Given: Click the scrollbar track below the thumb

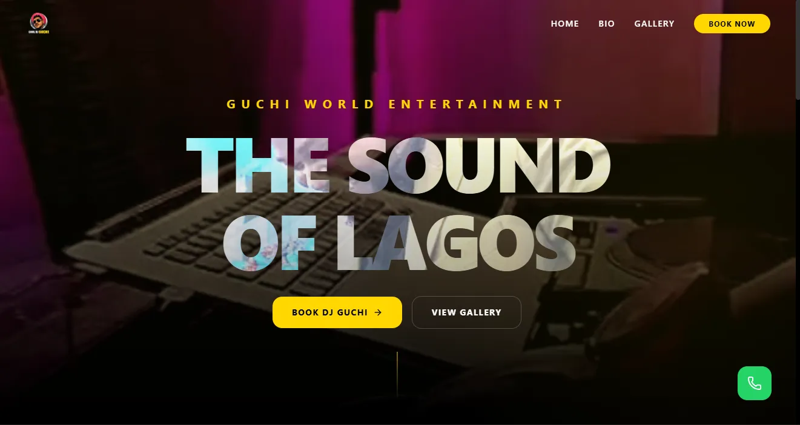Looking at the screenshot, I should pos(798,260).
